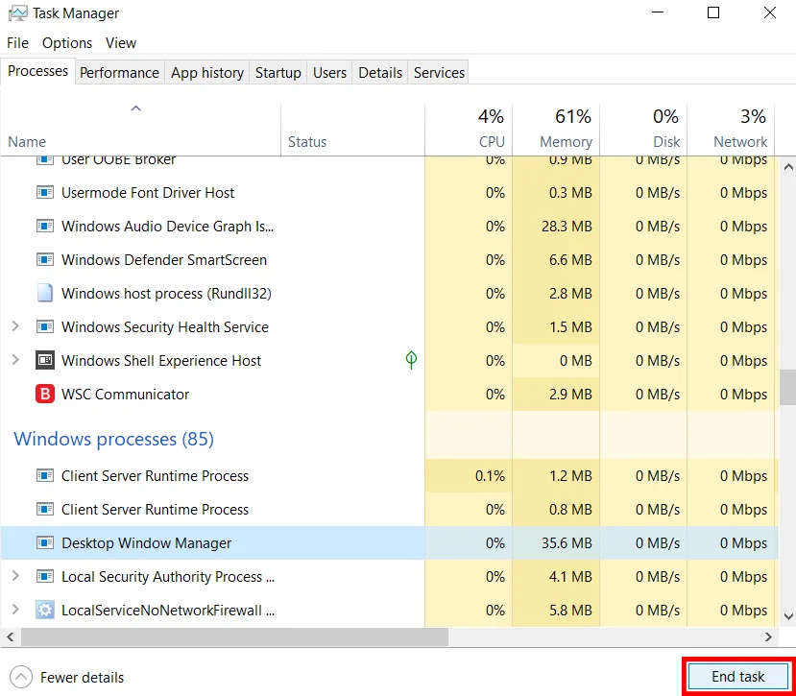
Task: Expand Local Security Authority Process
Action: click(x=13, y=576)
